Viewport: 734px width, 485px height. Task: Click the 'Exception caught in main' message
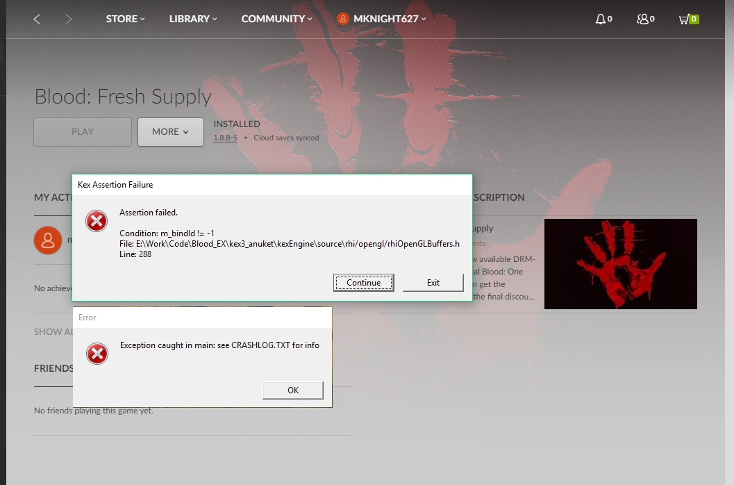219,345
